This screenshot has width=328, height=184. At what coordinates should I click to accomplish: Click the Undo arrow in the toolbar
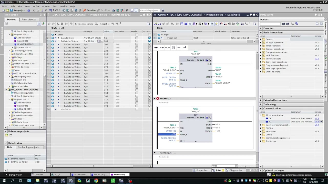tap(50, 10)
